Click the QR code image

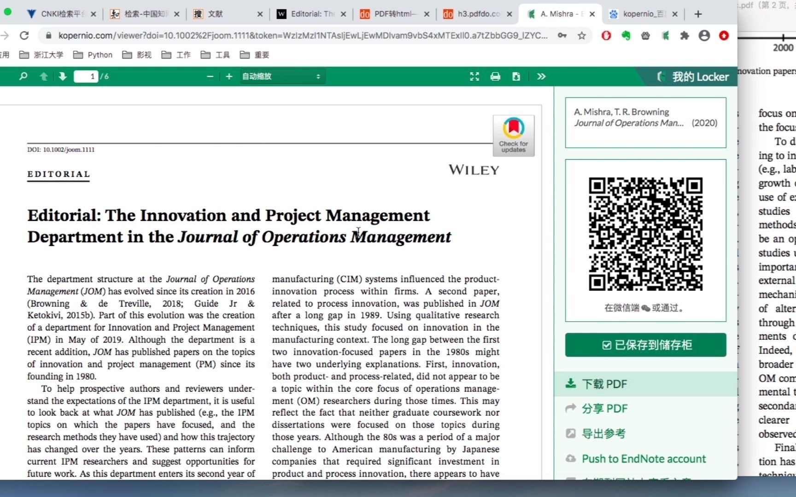[646, 234]
